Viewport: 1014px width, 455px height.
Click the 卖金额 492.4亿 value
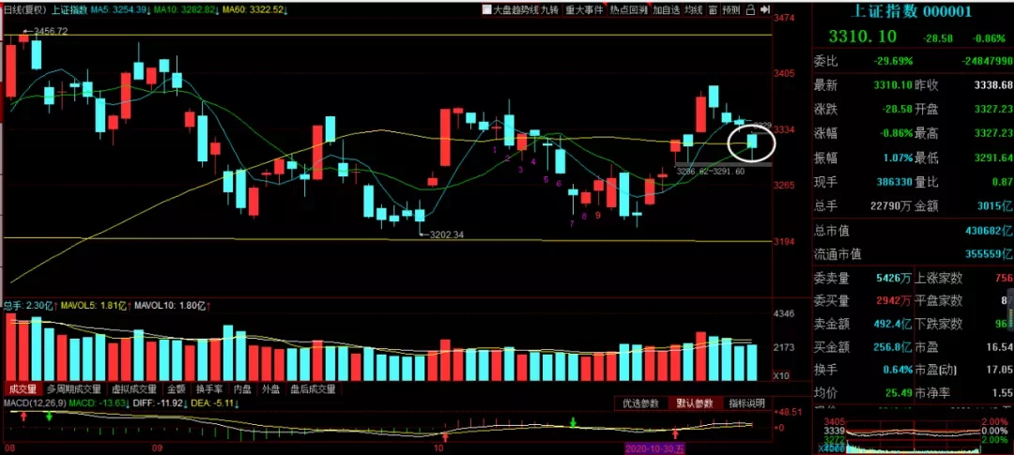click(892, 323)
